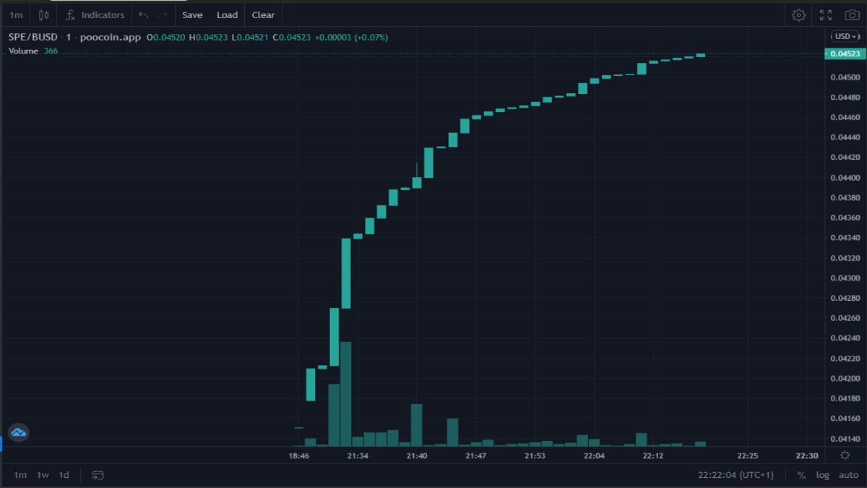The image size is (867, 488).
Task: Click the 22:30 time axis label
Action: tap(806, 455)
